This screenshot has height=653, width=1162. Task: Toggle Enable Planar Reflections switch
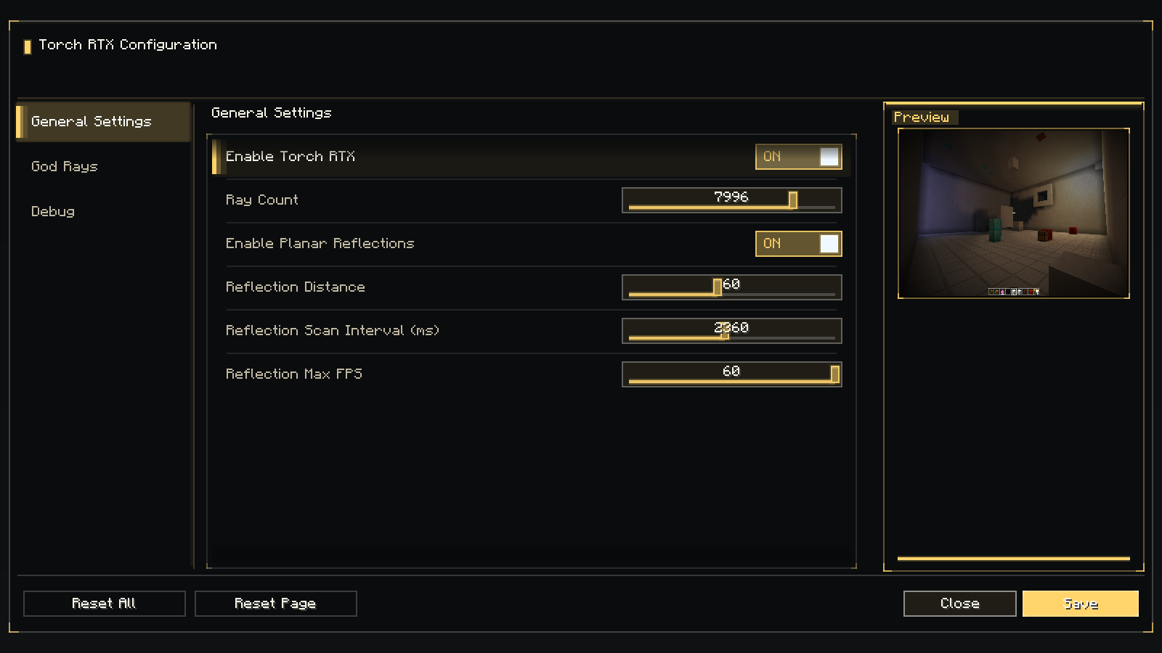coord(798,244)
